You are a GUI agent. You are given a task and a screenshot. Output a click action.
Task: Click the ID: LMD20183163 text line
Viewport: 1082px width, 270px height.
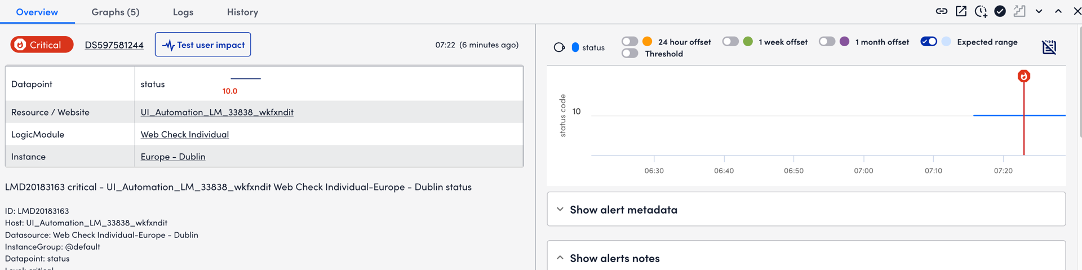click(37, 211)
